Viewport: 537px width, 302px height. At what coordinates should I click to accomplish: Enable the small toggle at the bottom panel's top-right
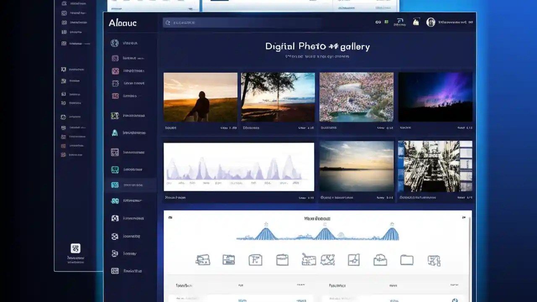pos(464,217)
